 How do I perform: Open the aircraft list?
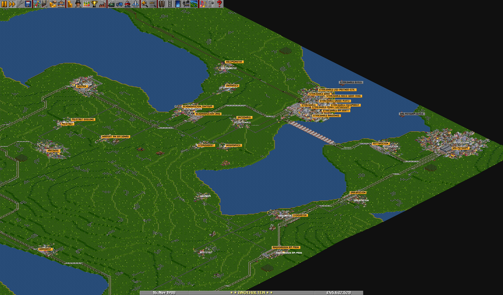coord(136,4)
